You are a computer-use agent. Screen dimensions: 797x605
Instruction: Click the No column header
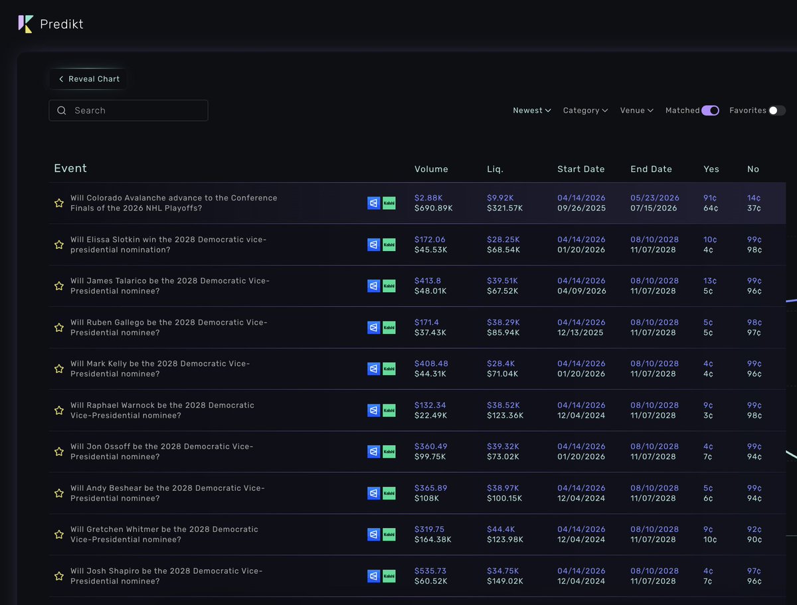(x=753, y=169)
